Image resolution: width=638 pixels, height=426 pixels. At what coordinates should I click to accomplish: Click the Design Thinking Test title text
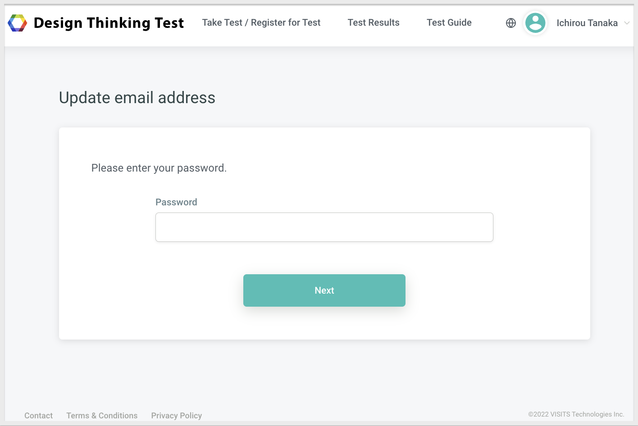click(x=109, y=23)
